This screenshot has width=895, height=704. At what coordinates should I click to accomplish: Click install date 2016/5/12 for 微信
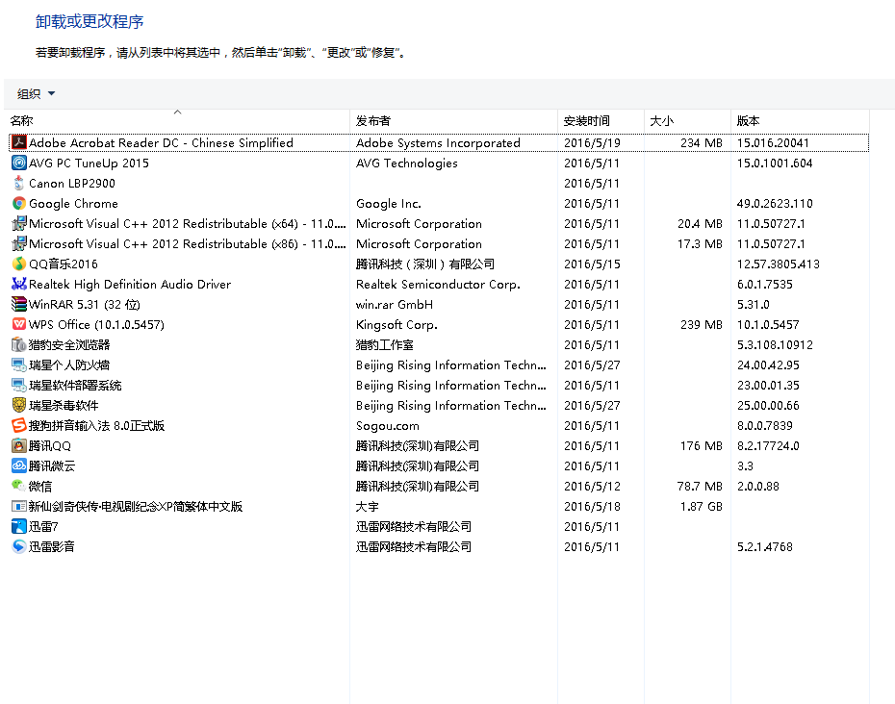tap(592, 486)
